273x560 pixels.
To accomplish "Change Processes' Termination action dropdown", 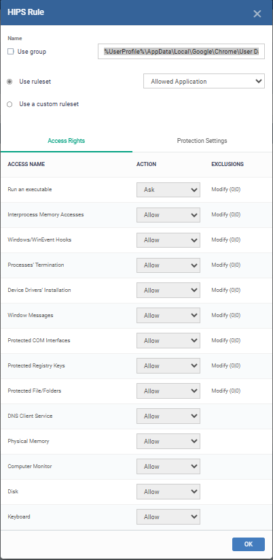I will click(x=168, y=265).
